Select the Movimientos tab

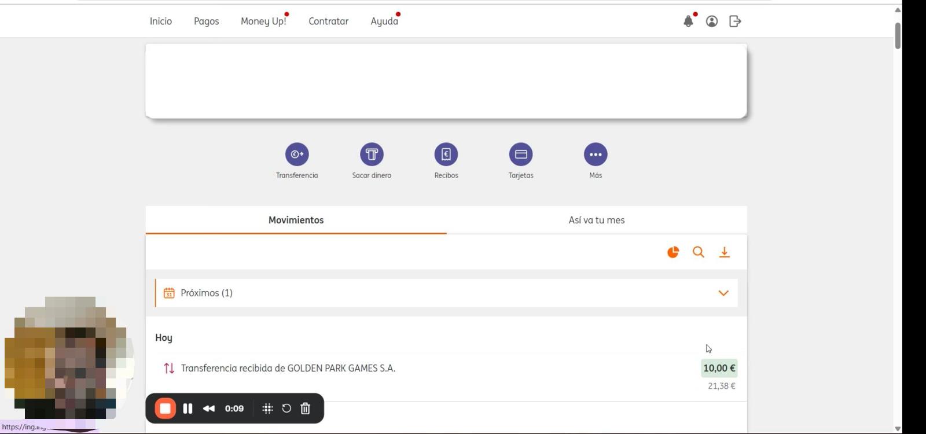click(x=296, y=220)
